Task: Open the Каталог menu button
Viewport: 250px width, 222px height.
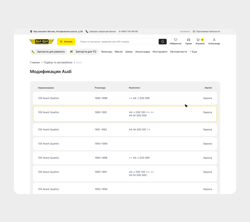Action: coord(66,42)
